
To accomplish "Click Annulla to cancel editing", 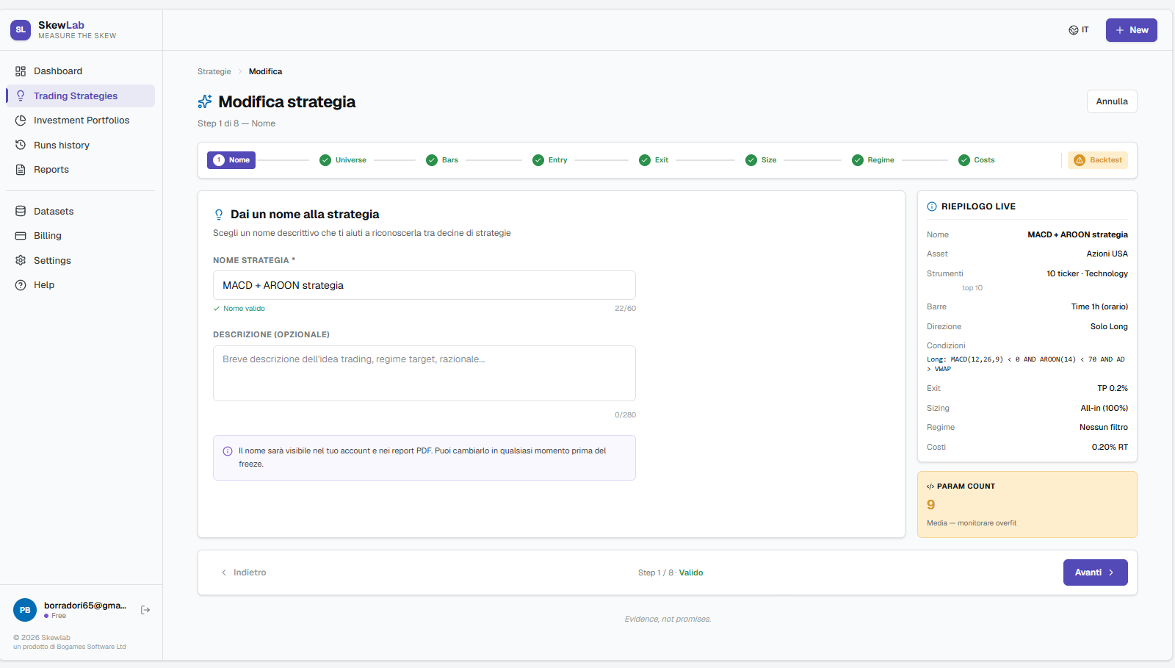I will 1112,101.
